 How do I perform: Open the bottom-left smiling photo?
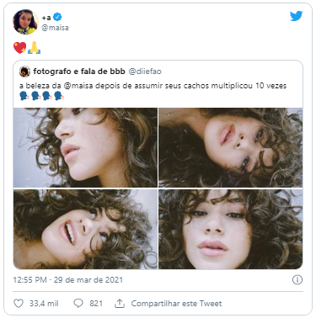point(85,229)
